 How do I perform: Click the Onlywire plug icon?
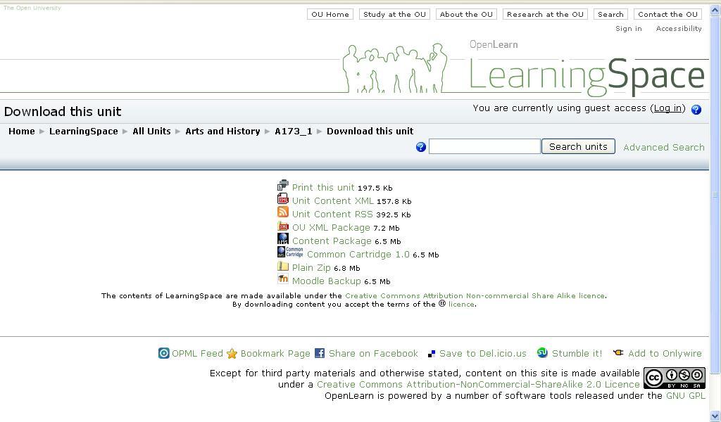click(x=618, y=352)
